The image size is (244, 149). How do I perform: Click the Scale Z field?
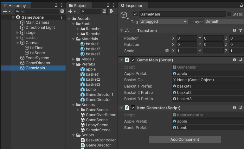(237, 51)
